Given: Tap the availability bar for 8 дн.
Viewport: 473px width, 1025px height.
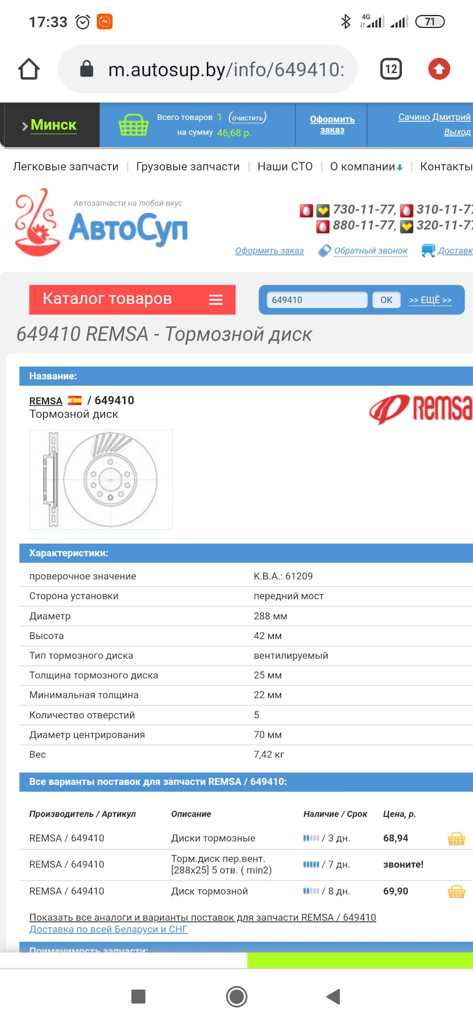Looking at the screenshot, I should pos(311,891).
